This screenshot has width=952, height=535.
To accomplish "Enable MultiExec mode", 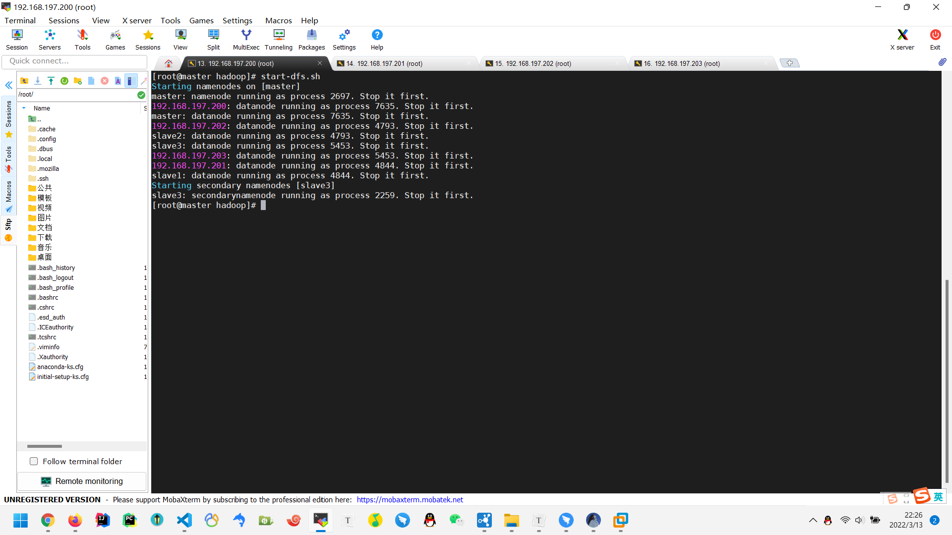I will [246, 40].
